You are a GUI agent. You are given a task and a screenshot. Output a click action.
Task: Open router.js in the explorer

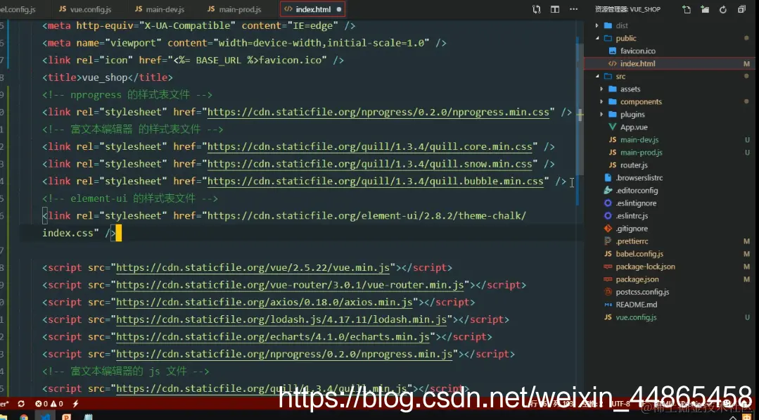[634, 165]
